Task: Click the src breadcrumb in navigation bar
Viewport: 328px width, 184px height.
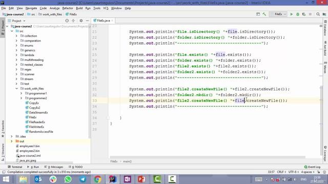Action: tap(31, 14)
